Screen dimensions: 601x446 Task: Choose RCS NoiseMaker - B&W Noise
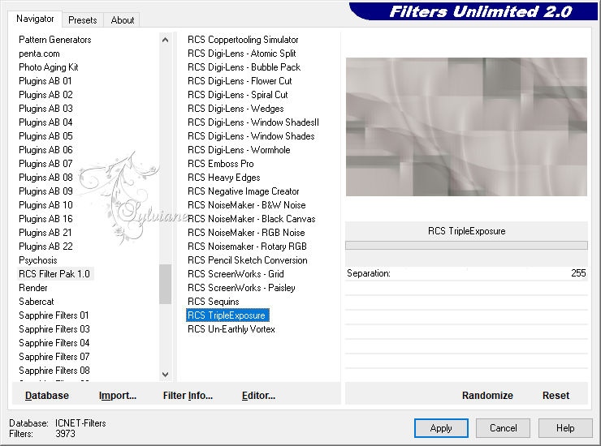246,205
